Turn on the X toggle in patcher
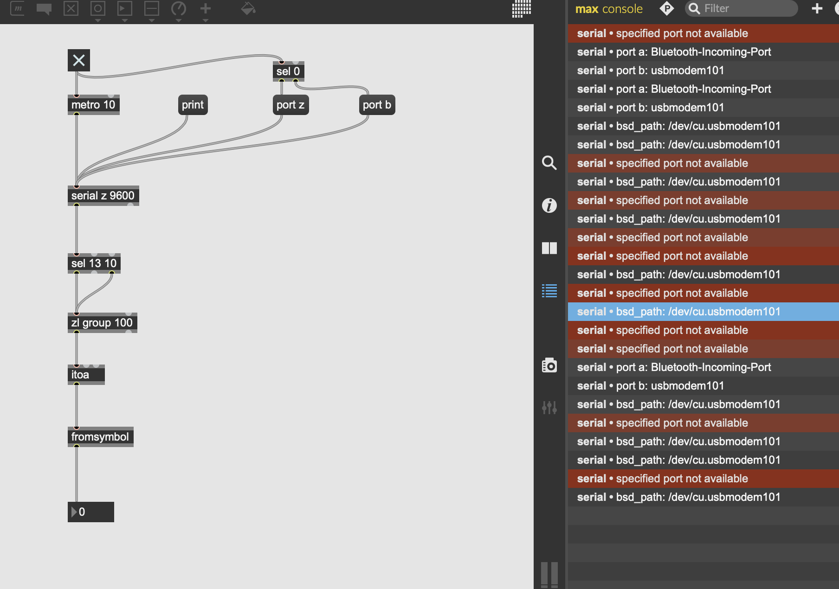The image size is (839, 589). (x=79, y=60)
